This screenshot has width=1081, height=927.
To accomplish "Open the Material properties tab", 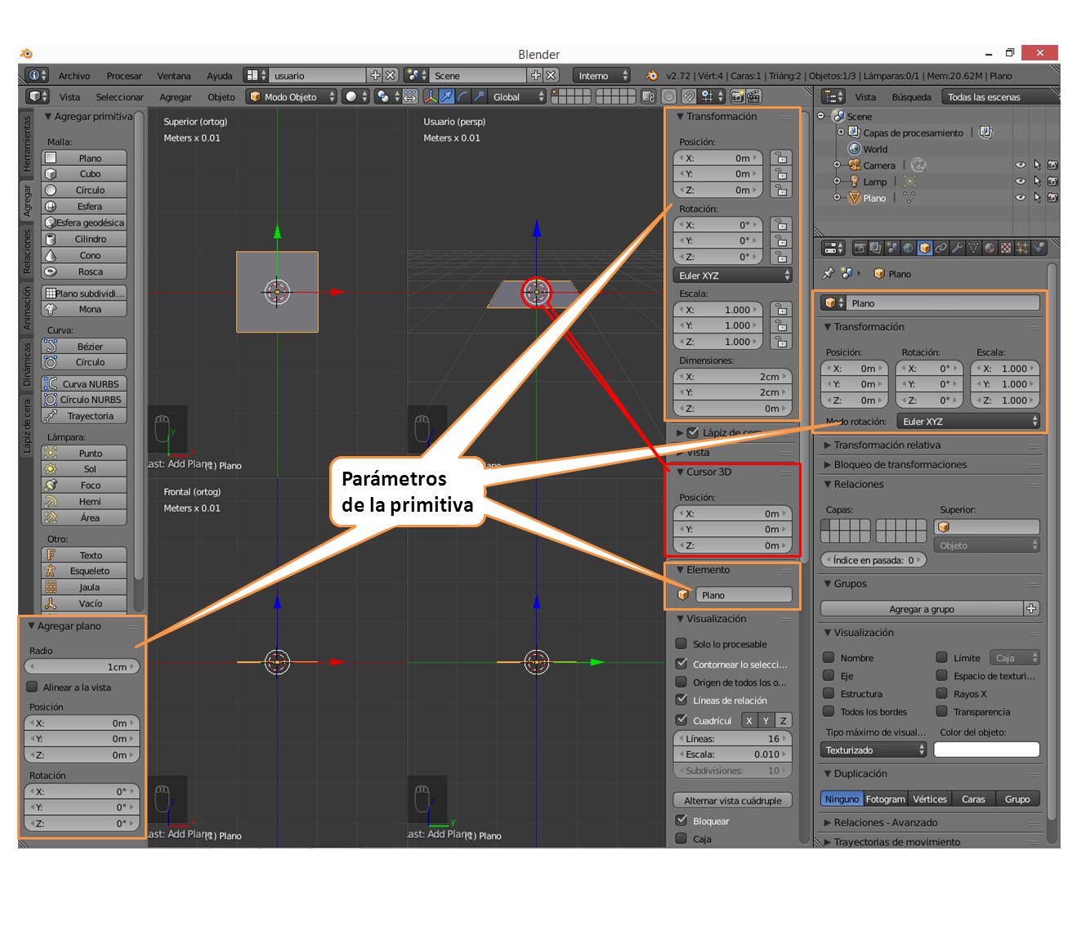I will click(989, 248).
